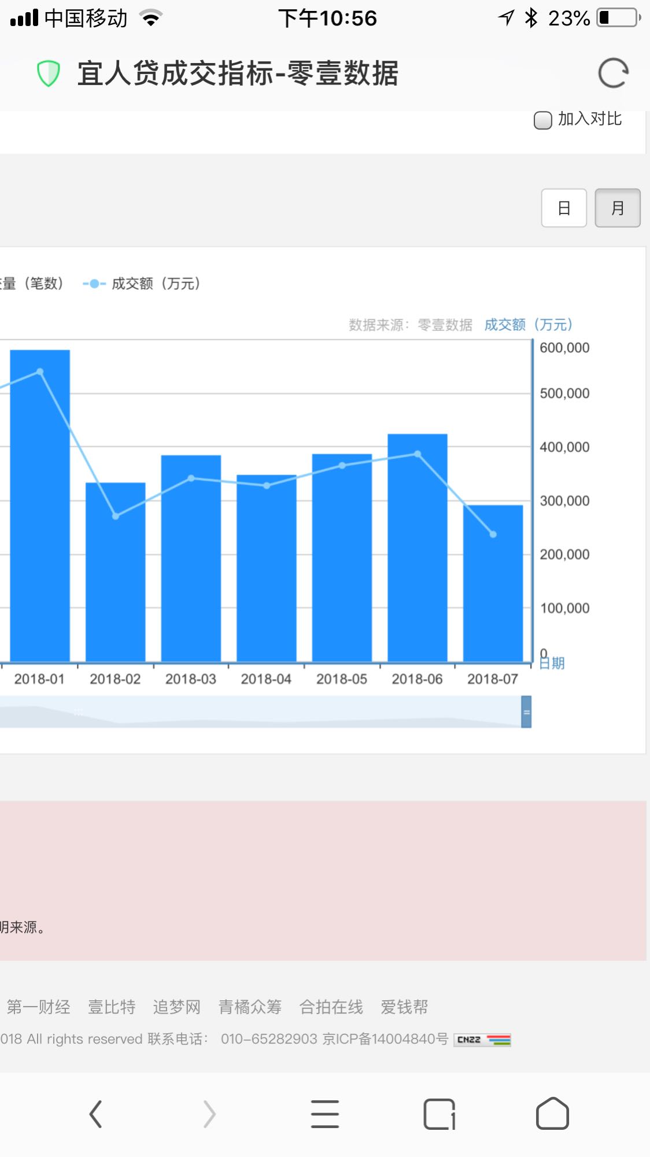Click the 2018-02 bar in chart
The height and width of the screenshot is (1157, 650).
(116, 572)
